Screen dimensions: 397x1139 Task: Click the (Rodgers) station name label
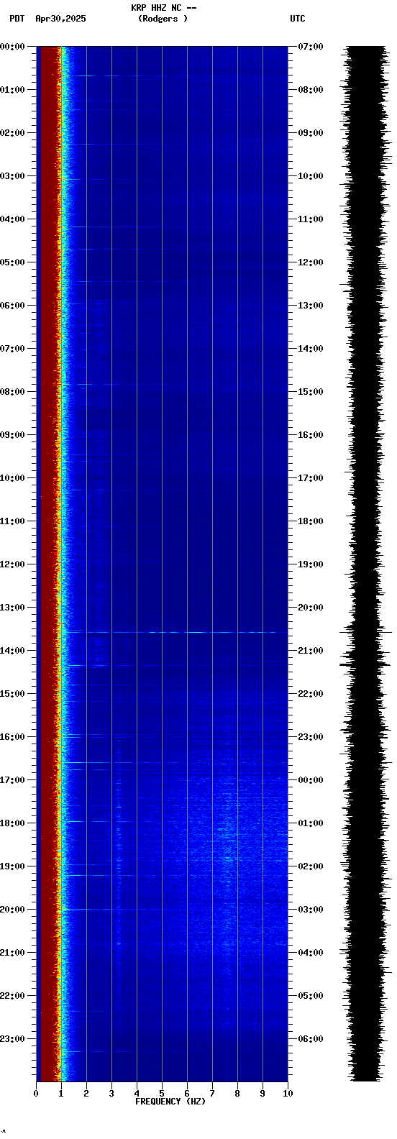pos(163,19)
